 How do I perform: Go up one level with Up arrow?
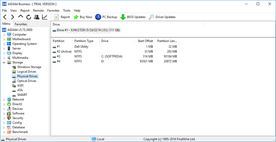point(21,16)
